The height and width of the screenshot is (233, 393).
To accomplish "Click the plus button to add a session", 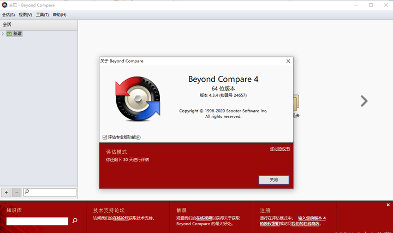I will [7, 192].
